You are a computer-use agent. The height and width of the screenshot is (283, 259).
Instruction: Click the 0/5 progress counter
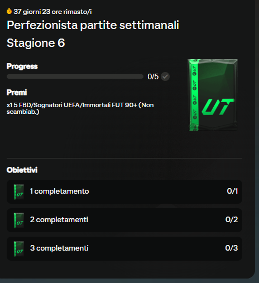(153, 76)
